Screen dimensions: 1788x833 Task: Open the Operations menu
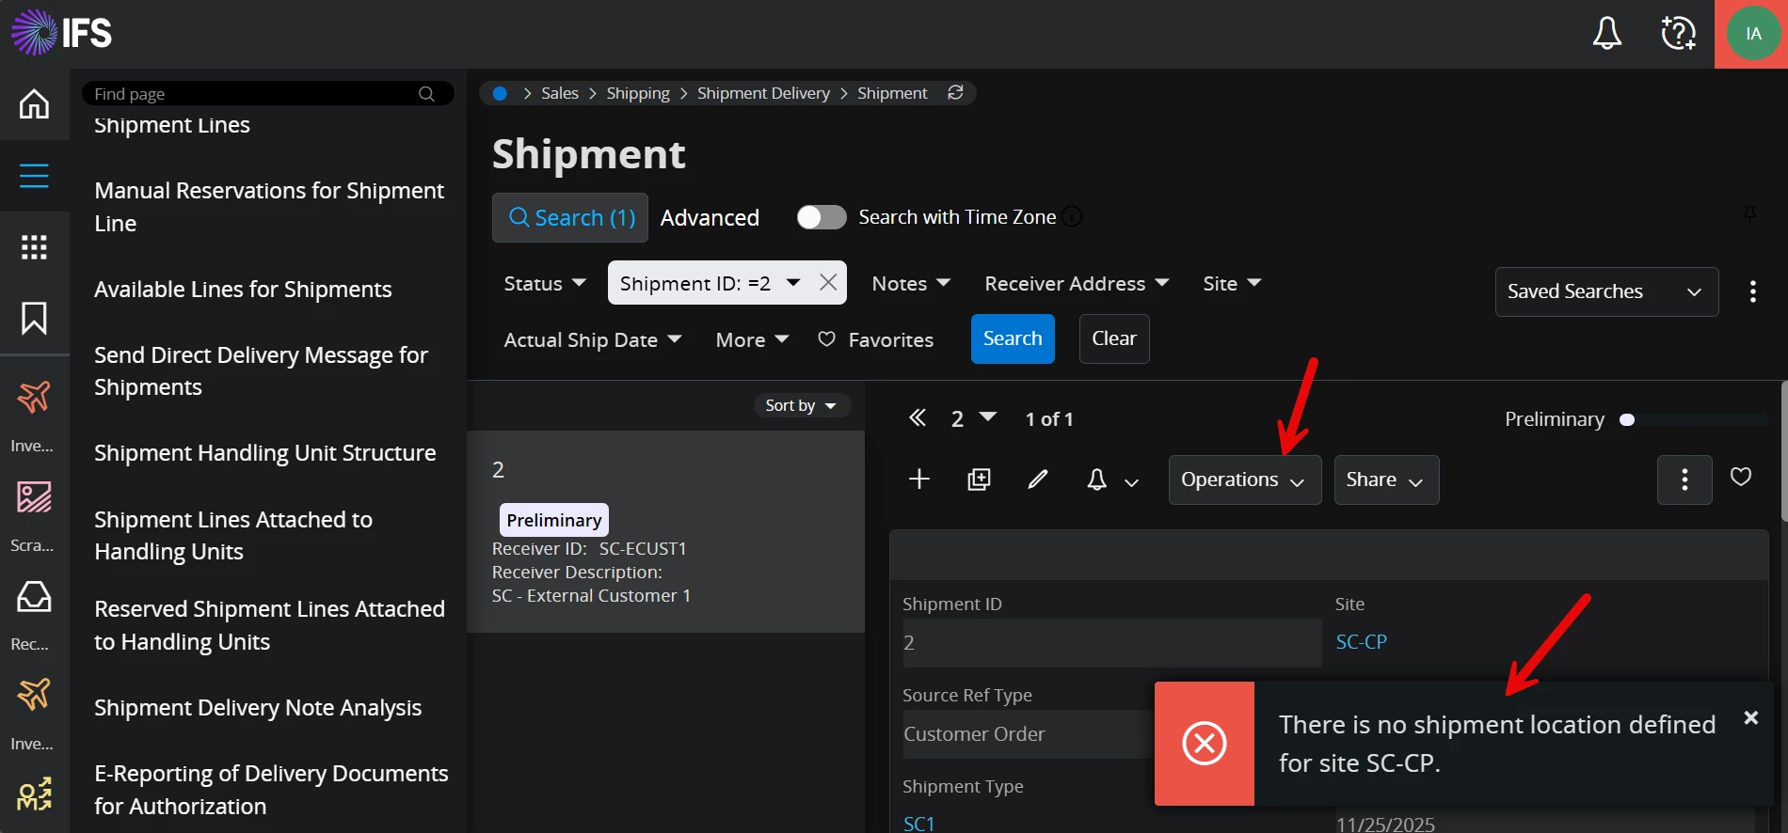click(x=1244, y=479)
